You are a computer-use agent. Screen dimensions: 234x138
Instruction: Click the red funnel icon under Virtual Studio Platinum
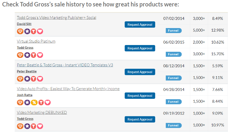tap(34, 55)
